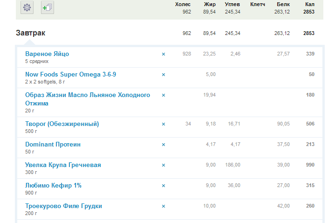328x223 pixels.
Task: Open the Вареное Яйцо food link
Action: point(47,54)
